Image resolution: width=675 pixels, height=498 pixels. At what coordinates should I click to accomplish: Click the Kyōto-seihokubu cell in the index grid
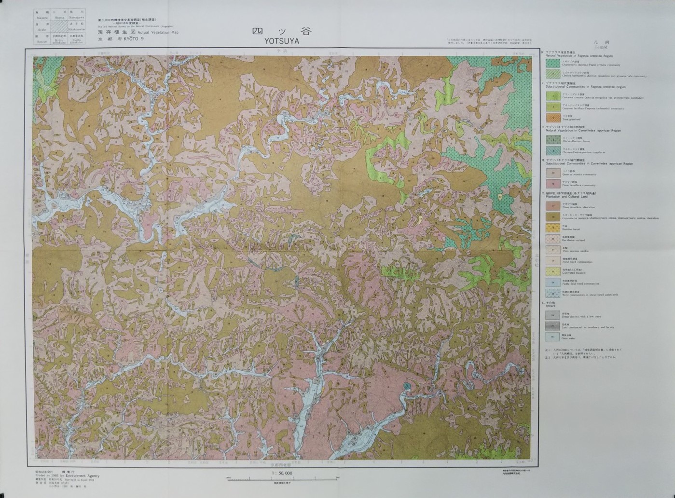(59, 39)
